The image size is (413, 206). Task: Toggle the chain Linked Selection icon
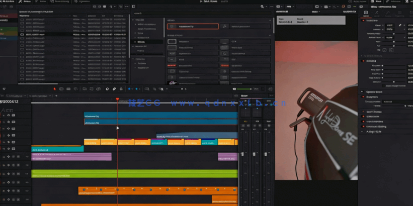coord(114,89)
